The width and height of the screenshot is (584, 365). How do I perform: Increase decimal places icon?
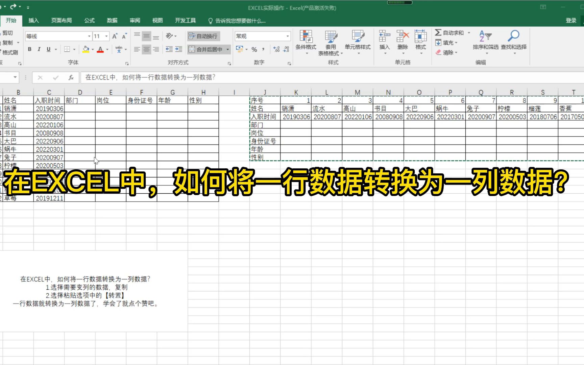coord(276,49)
